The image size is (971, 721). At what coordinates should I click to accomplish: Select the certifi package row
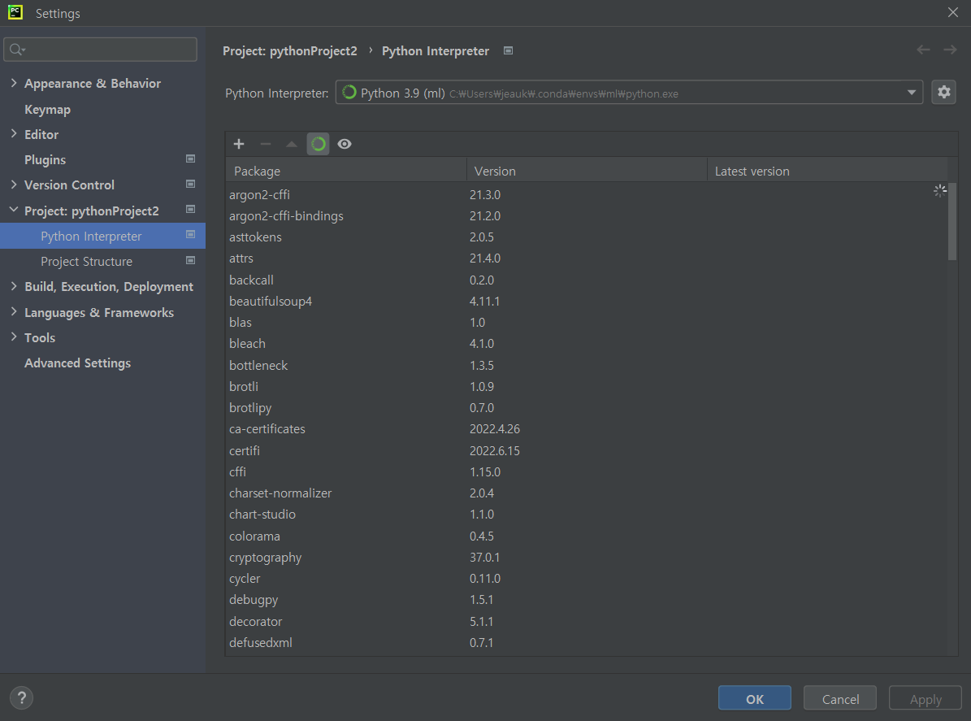click(x=587, y=451)
